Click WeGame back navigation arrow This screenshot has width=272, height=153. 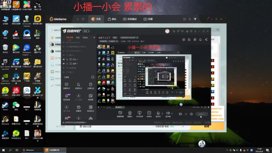coord(78,19)
